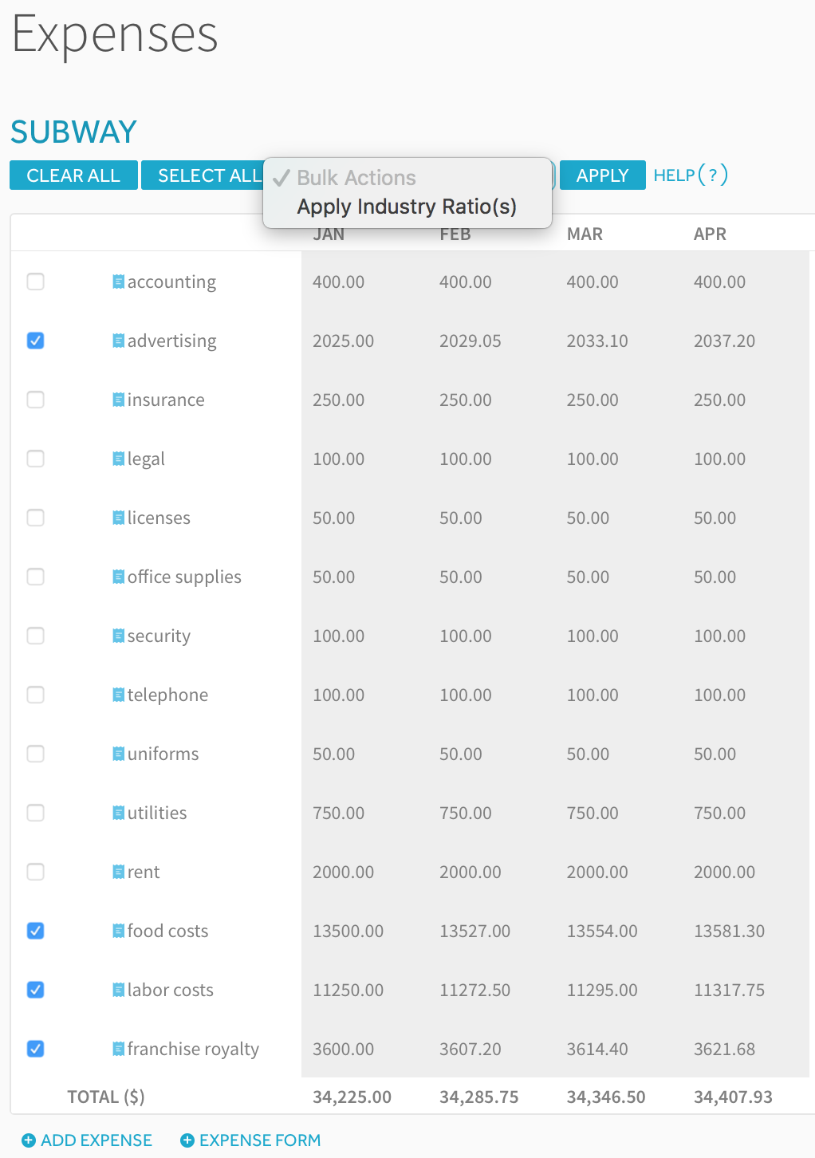Click the labor costs expense name
This screenshot has width=815, height=1158.
click(171, 990)
